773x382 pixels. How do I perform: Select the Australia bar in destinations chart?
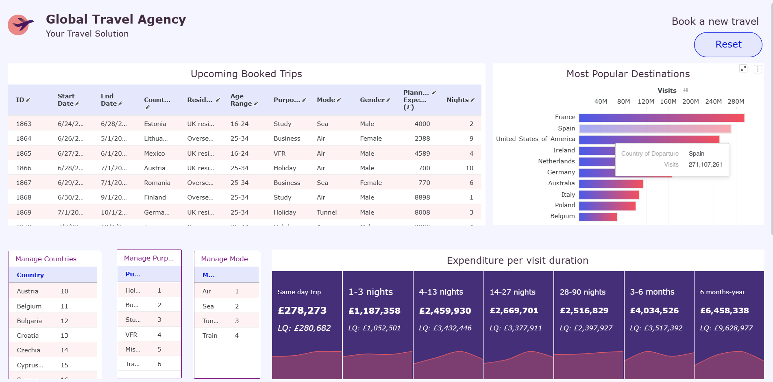611,184
